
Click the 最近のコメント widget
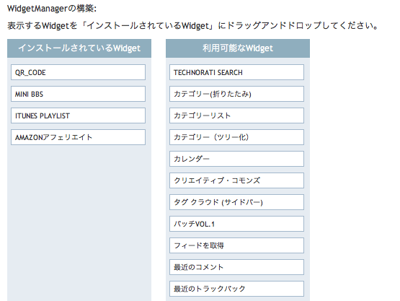(x=236, y=267)
